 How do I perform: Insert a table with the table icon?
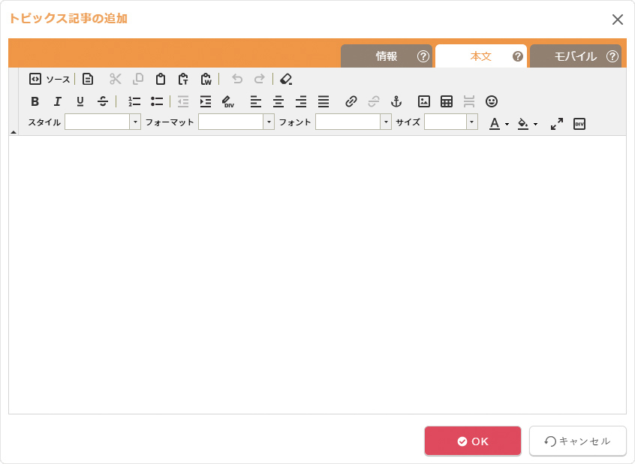[447, 101]
